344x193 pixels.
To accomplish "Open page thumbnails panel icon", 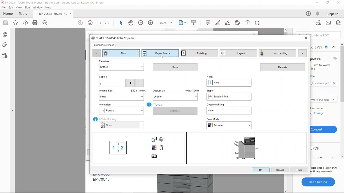I will (5, 34).
